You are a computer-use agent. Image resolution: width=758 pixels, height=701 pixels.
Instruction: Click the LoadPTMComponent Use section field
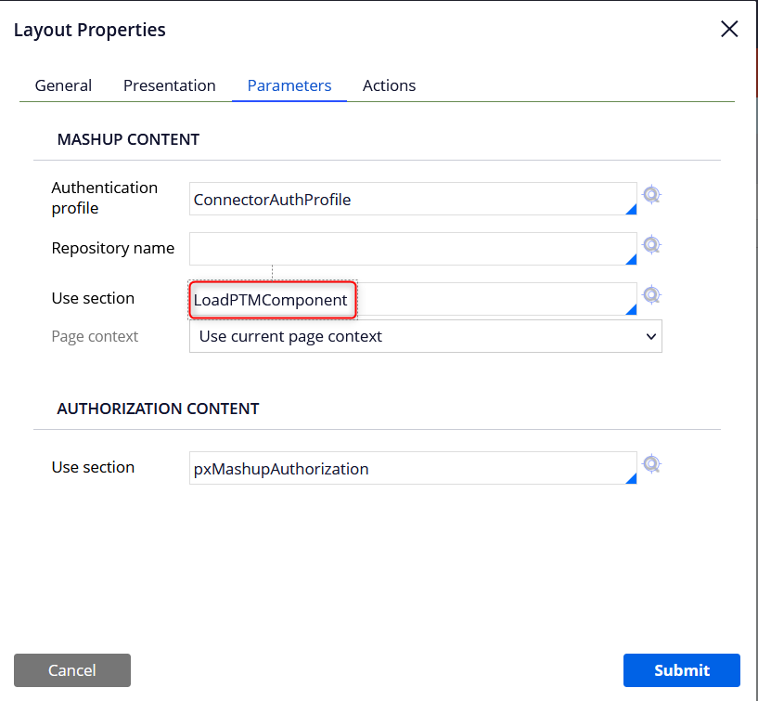coord(413,299)
